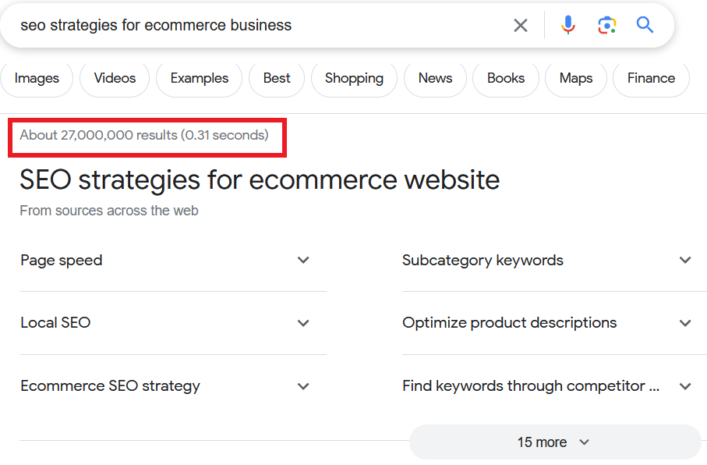Clear the search query with X icon
707x465 pixels.
(521, 26)
